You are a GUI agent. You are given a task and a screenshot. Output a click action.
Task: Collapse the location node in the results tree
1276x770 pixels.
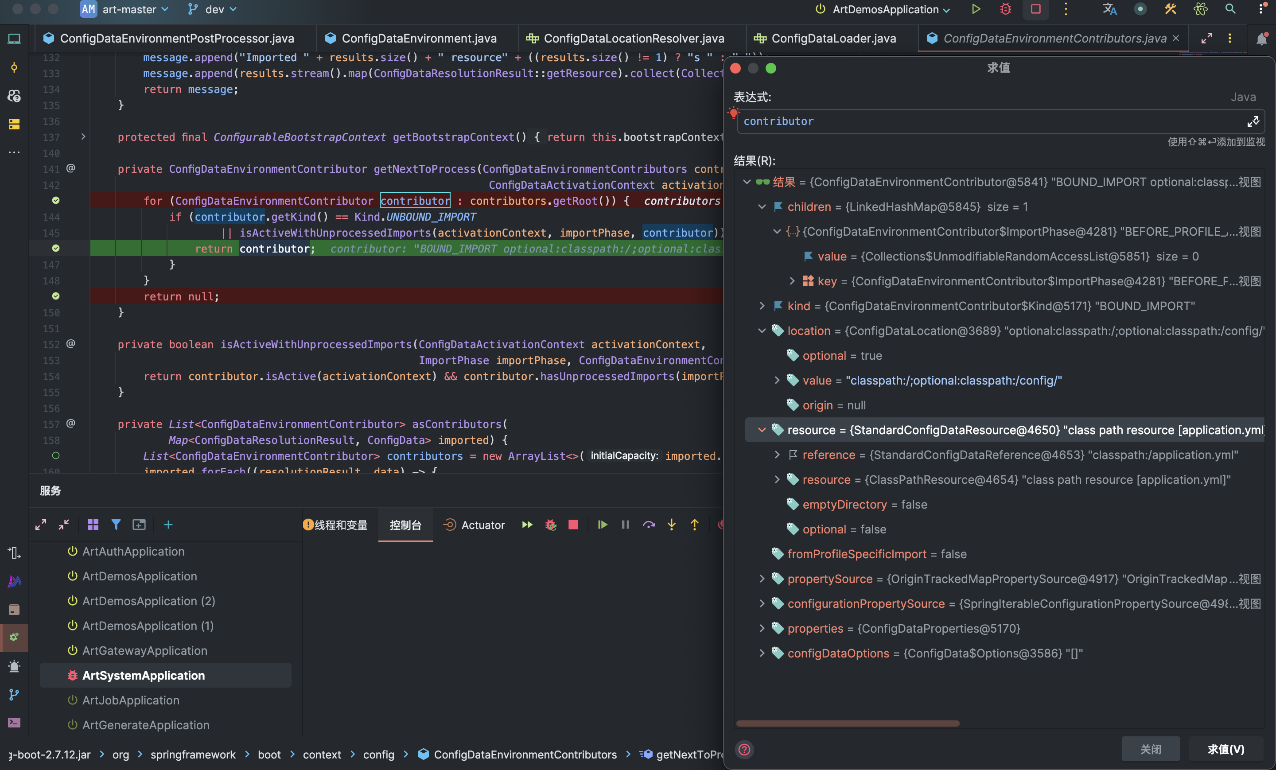[762, 331]
